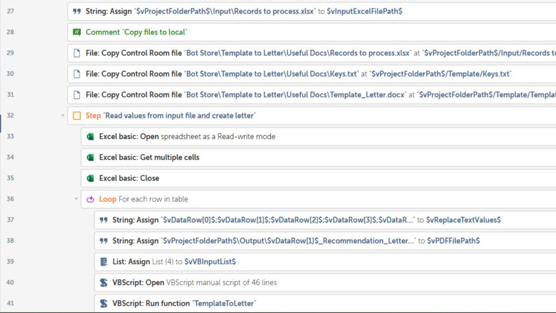This screenshot has height=313, width=556.
Task: Click the Excel icon for Get multiple cells
Action: (x=90, y=157)
